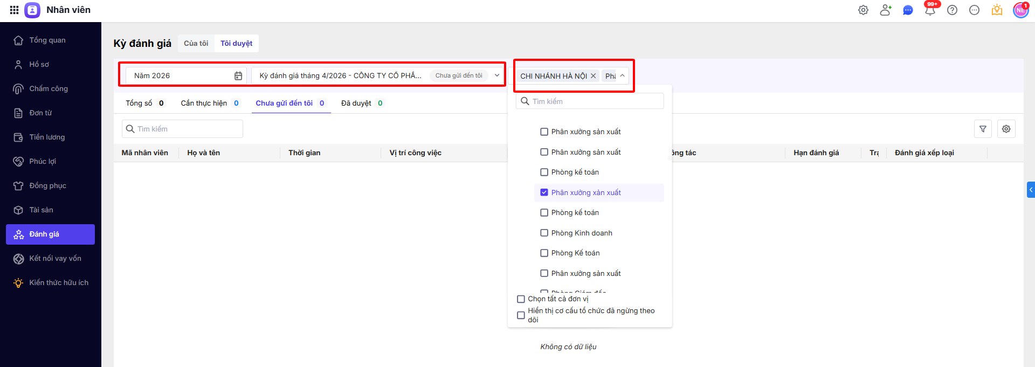
Task: Open the app grid launcher icon
Action: 14,10
